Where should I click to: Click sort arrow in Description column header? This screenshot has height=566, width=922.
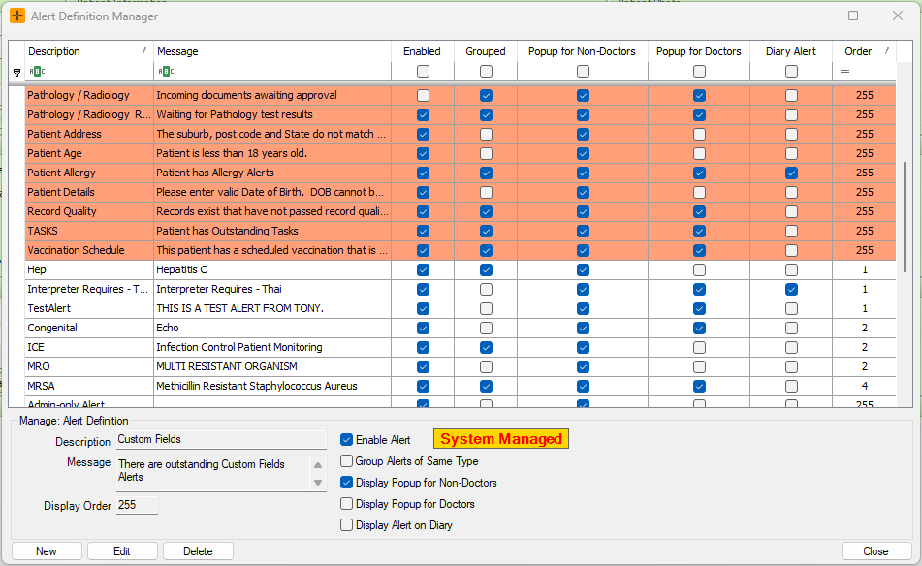(144, 51)
